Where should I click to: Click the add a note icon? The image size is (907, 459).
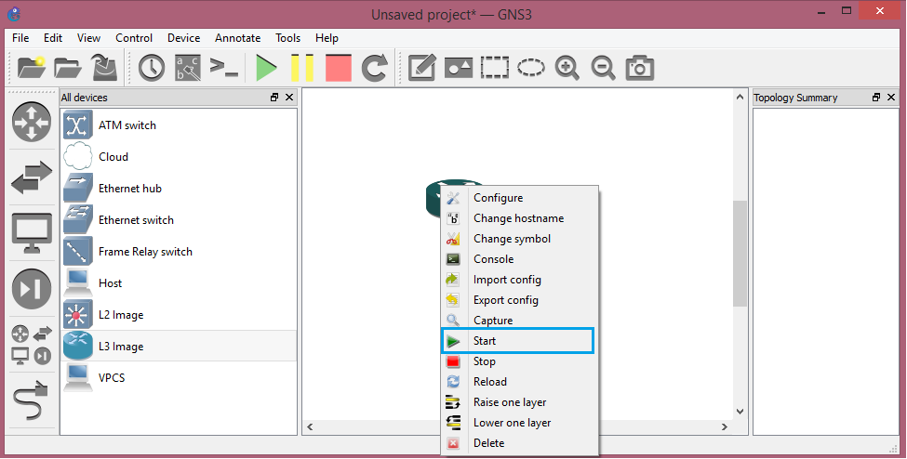(421, 68)
